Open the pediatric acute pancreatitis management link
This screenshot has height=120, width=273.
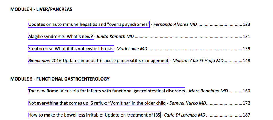coord(98,61)
